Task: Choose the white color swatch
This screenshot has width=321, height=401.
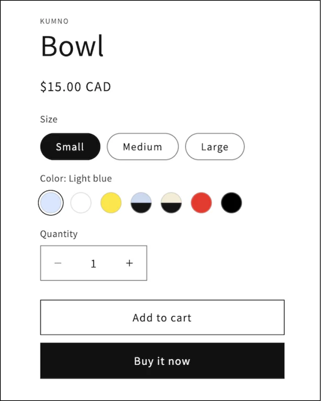Action: [x=81, y=203]
